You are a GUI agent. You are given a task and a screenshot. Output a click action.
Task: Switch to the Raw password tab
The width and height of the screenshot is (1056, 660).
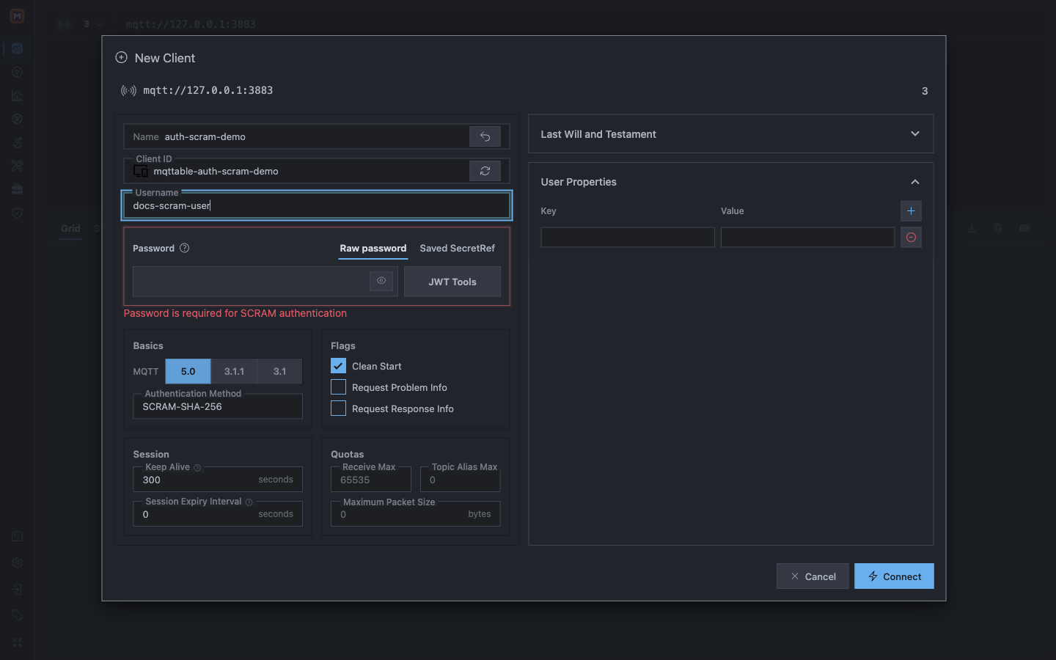tap(373, 249)
